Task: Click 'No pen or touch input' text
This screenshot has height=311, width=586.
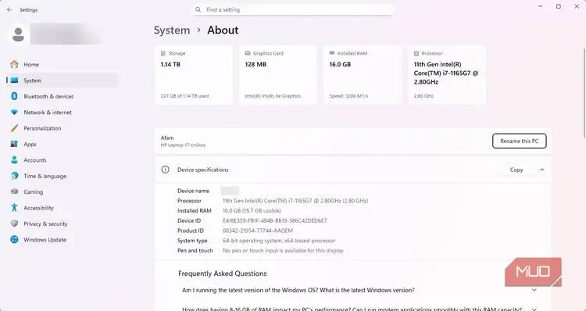Action: pyautogui.click(x=283, y=251)
